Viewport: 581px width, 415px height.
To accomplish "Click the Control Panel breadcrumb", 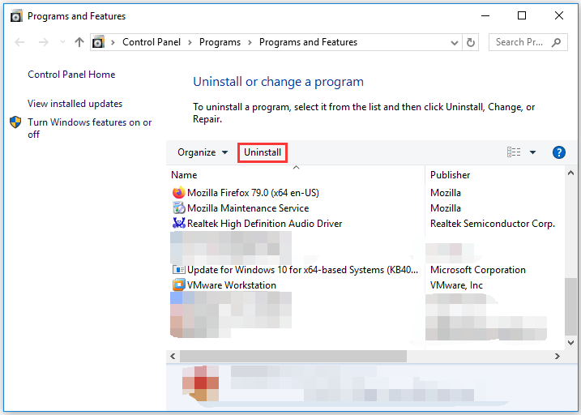I will point(152,42).
